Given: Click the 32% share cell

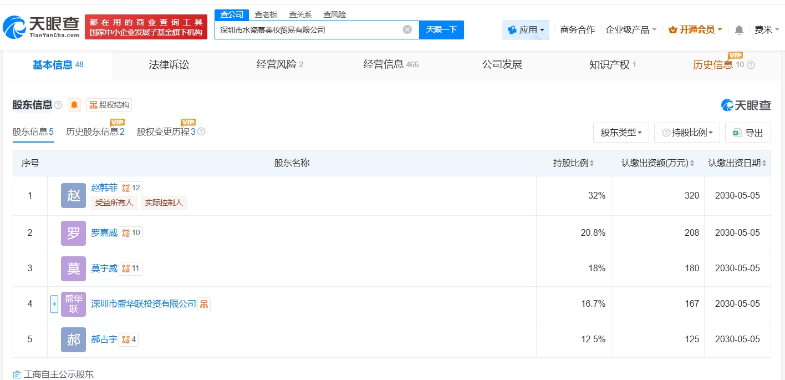Looking at the screenshot, I should 573,196.
